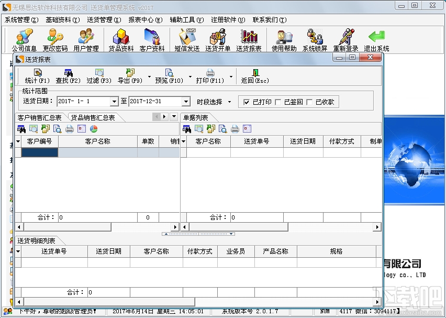The height and width of the screenshot is (318, 446).
Task: Click 导出(F9) export tool
Action: coord(130,76)
